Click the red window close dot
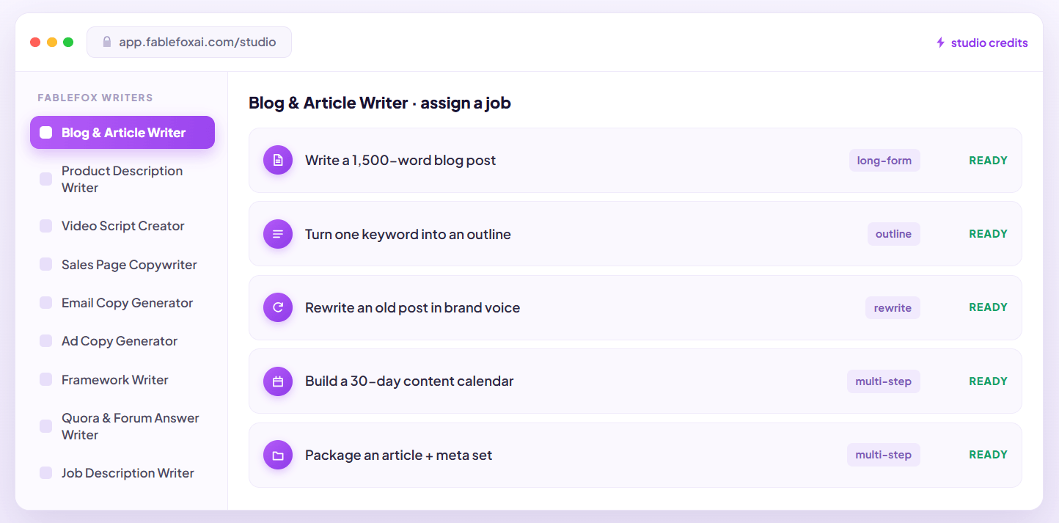 pyautogui.click(x=35, y=42)
